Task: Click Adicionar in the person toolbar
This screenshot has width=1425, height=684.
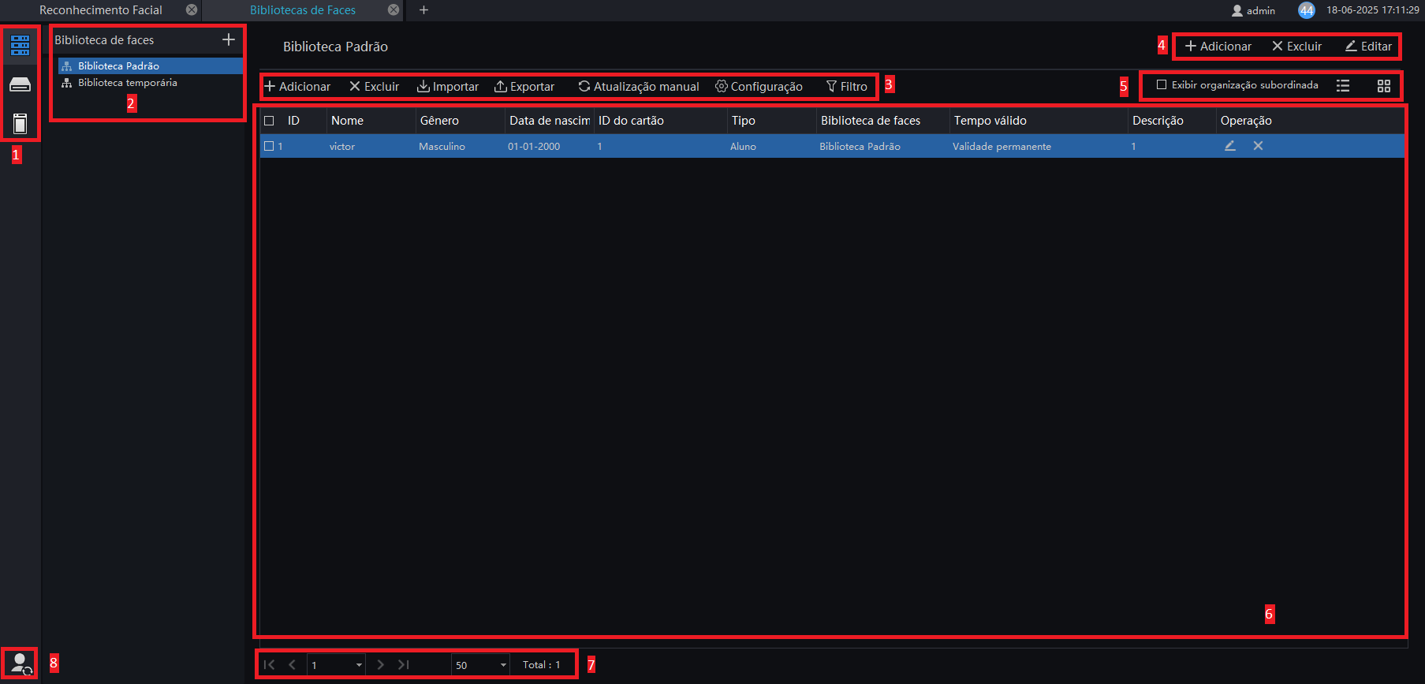Action: coord(297,86)
